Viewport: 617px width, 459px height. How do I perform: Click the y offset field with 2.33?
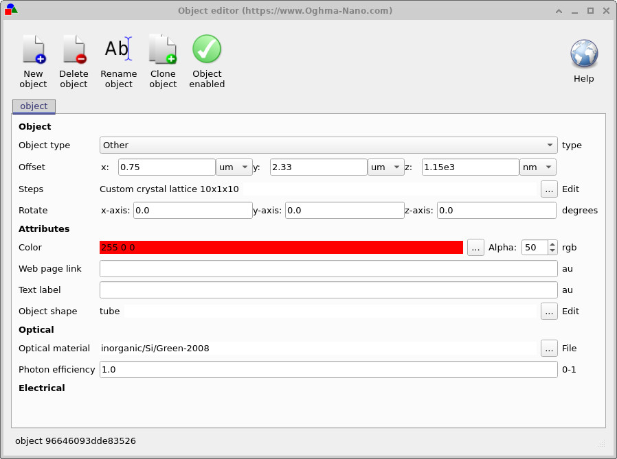point(319,167)
